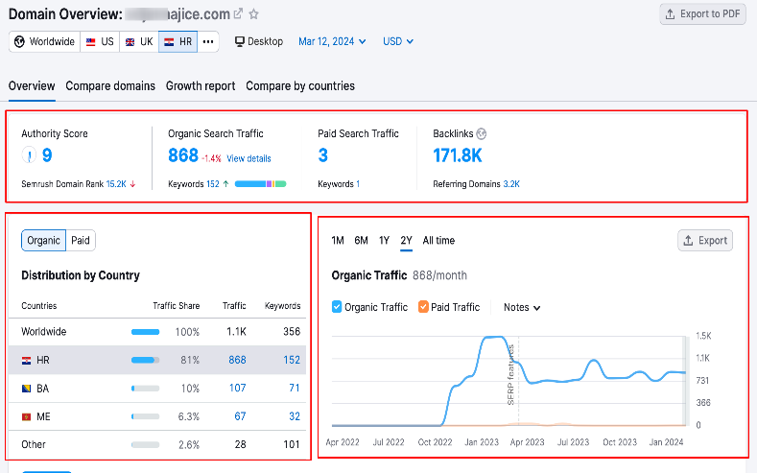Viewport: 757px width, 473px height.
Task: Uncheck the Paid Traffic checkbox
Action: click(x=423, y=307)
